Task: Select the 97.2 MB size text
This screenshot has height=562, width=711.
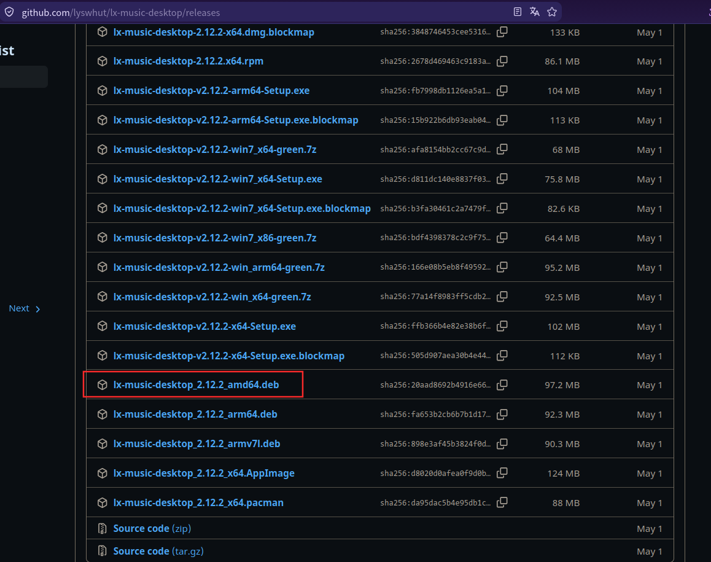Action: pyautogui.click(x=562, y=385)
